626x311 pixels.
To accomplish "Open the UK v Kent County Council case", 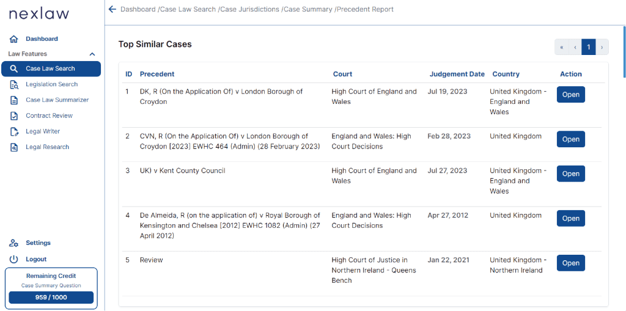I will click(x=571, y=174).
